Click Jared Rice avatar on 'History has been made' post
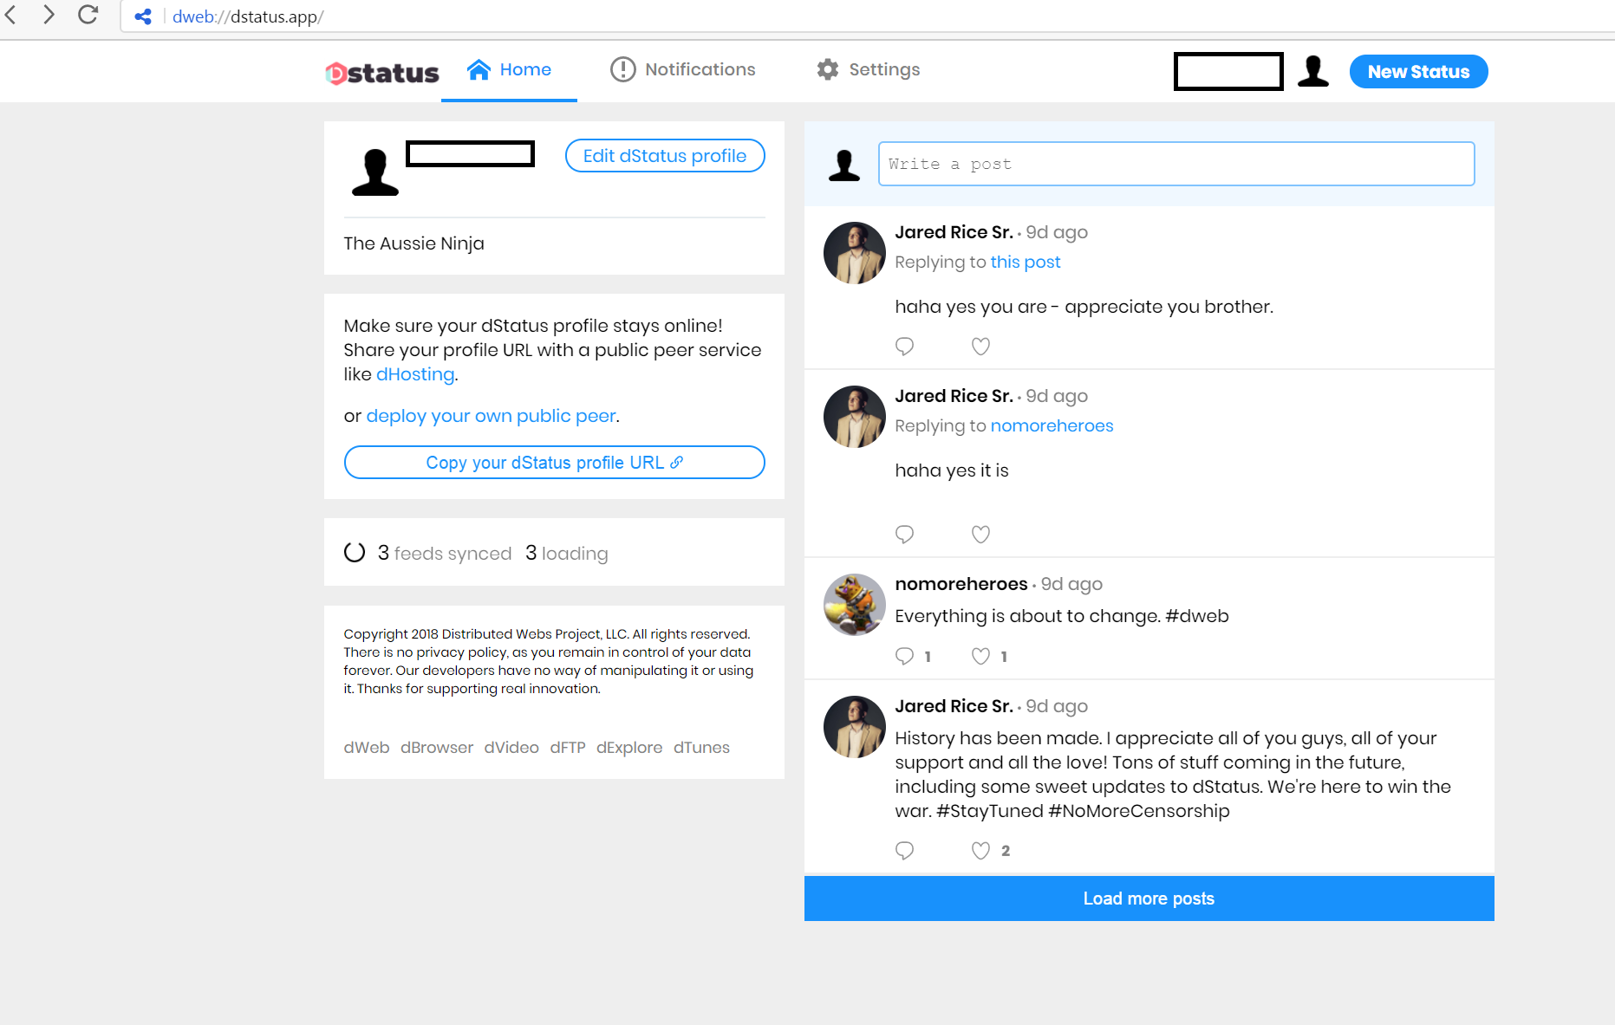The image size is (1615, 1025). (x=854, y=727)
